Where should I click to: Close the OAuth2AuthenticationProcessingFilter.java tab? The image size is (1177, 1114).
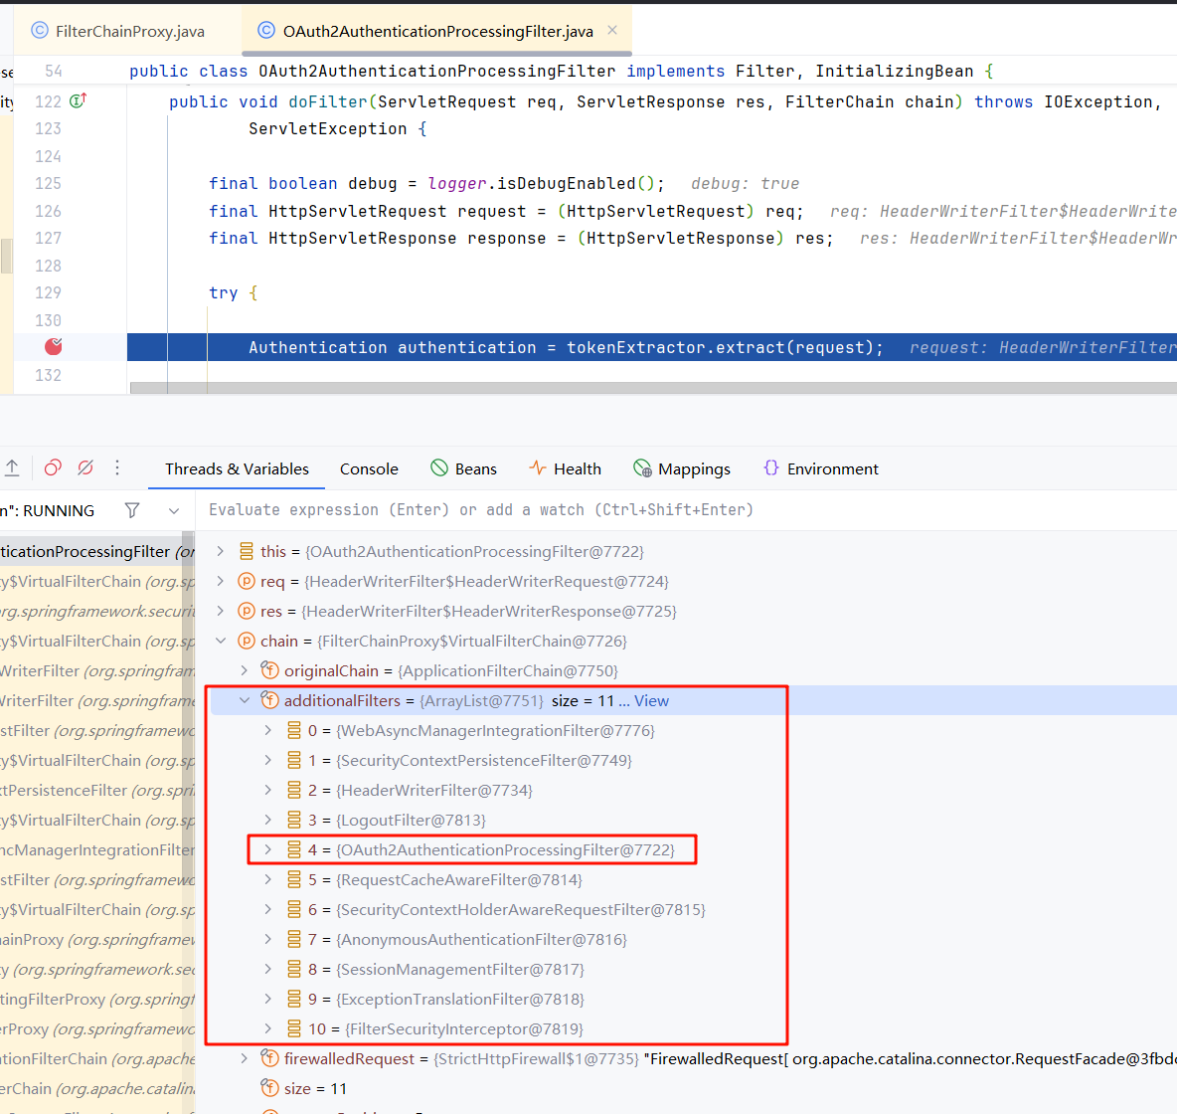pyautogui.click(x=612, y=30)
